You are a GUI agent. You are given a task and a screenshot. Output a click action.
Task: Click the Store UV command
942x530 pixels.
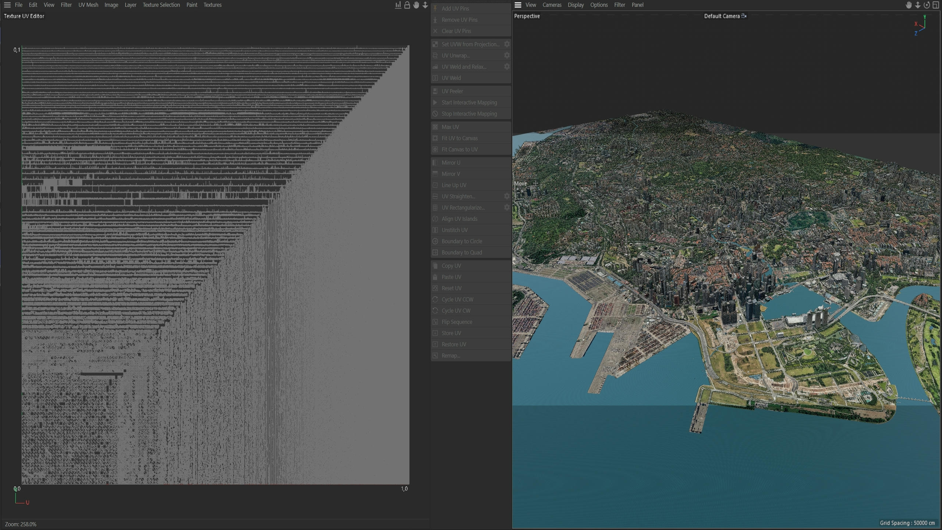click(471, 333)
